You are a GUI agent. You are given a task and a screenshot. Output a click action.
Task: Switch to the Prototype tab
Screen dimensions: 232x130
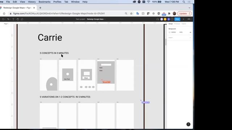click(177, 24)
